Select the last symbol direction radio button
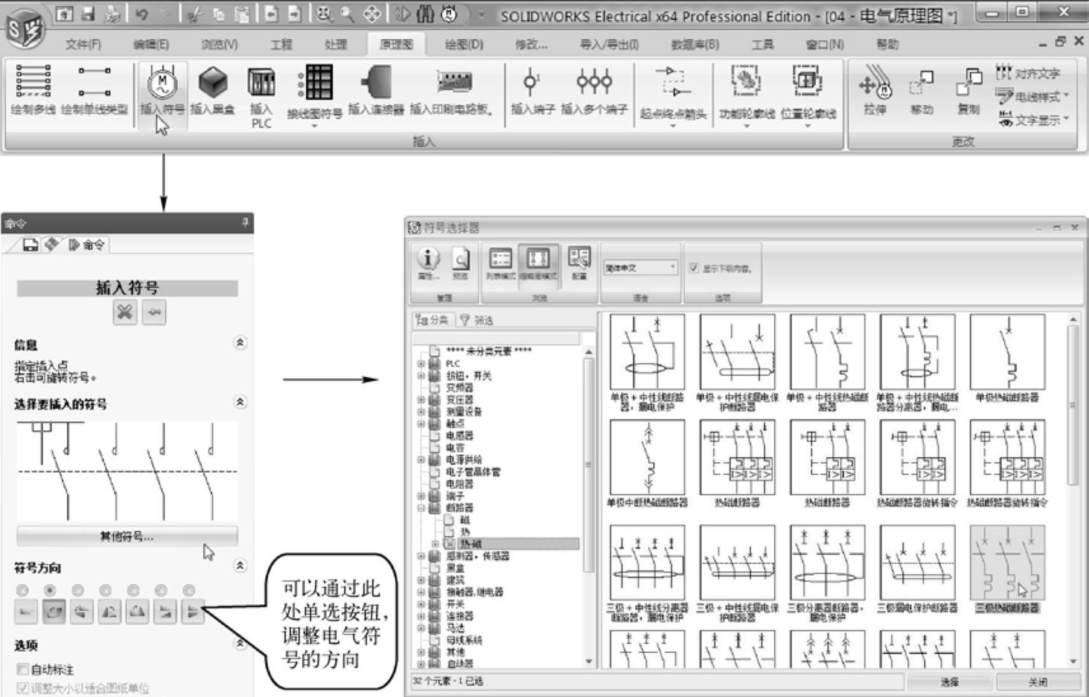 pos(189,590)
